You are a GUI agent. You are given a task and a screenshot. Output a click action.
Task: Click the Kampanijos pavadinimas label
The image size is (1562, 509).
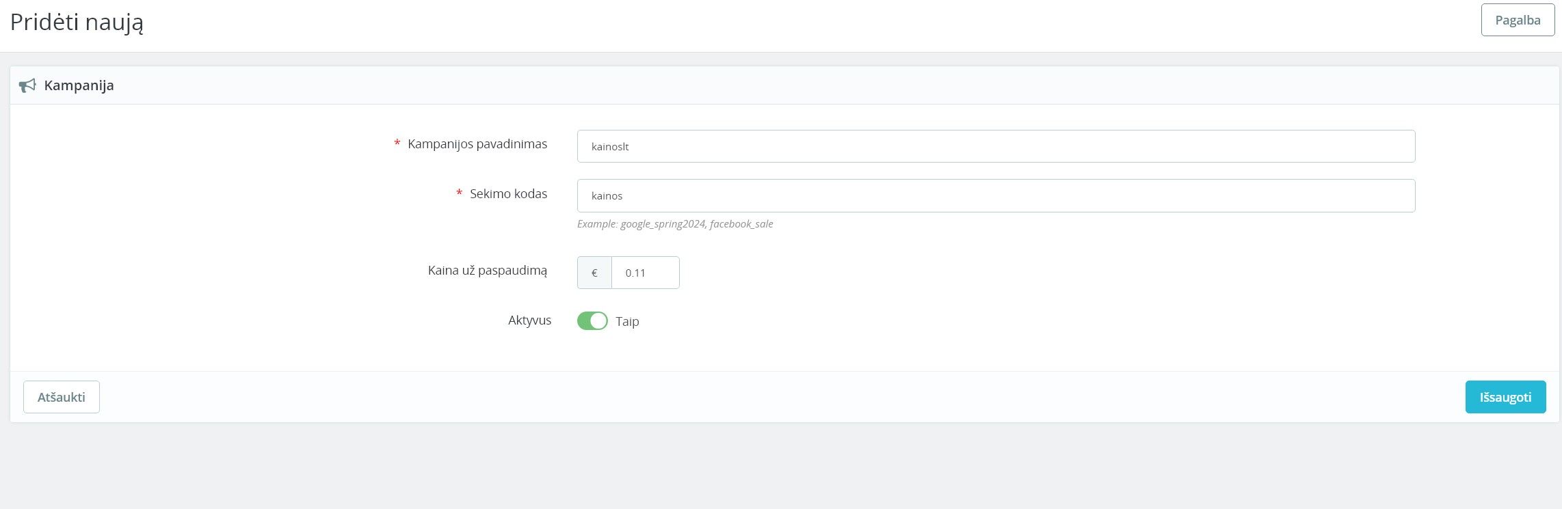click(477, 144)
